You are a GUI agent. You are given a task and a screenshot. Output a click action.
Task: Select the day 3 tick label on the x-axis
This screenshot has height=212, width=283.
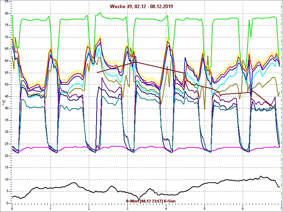(x=127, y=208)
